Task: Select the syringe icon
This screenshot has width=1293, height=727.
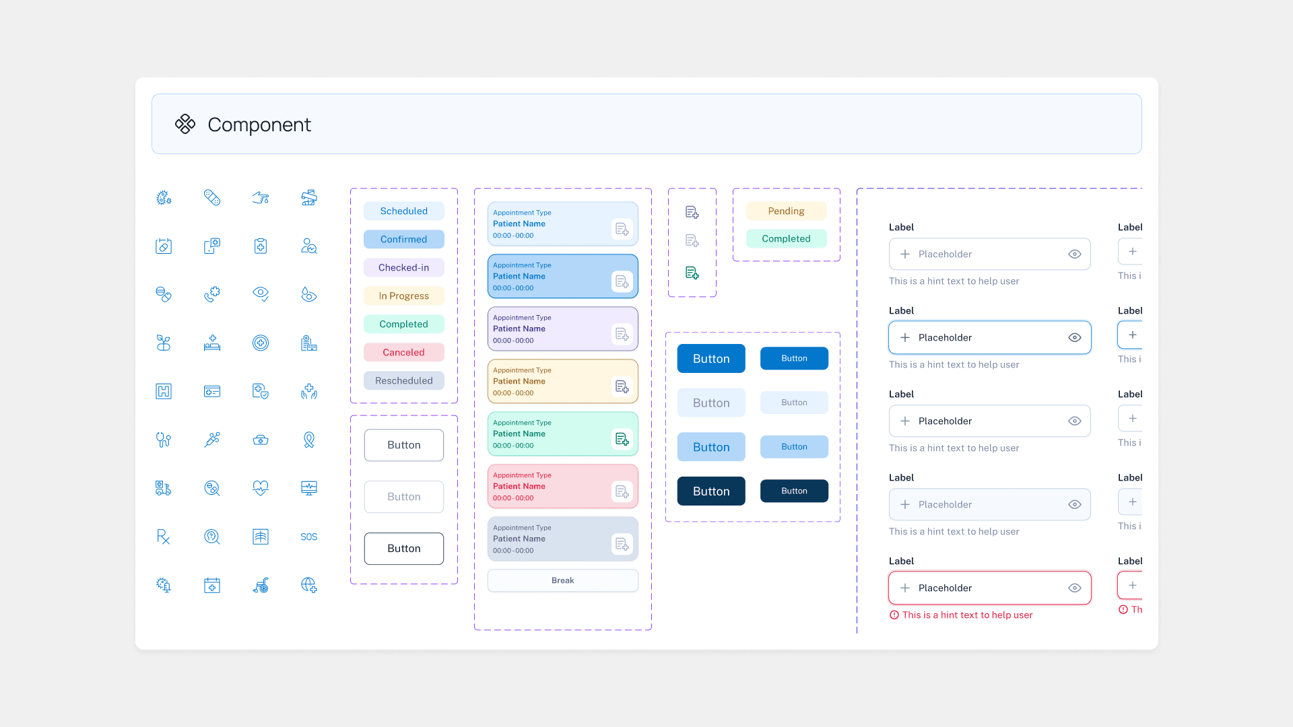Action: coord(212,440)
